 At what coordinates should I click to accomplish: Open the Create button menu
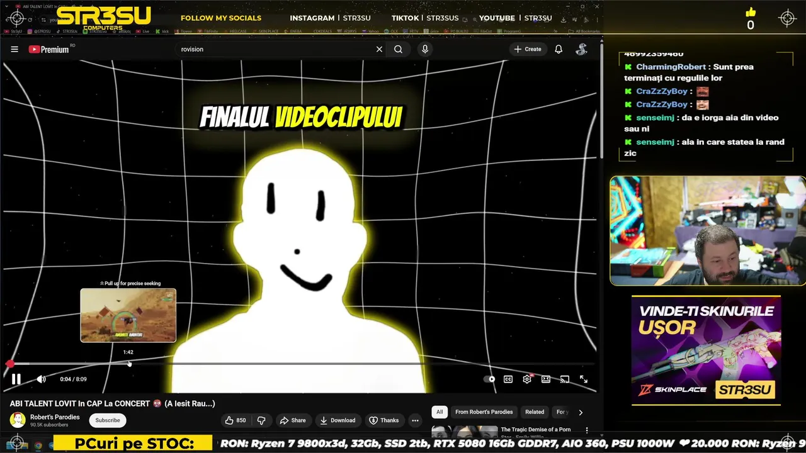tap(528, 49)
